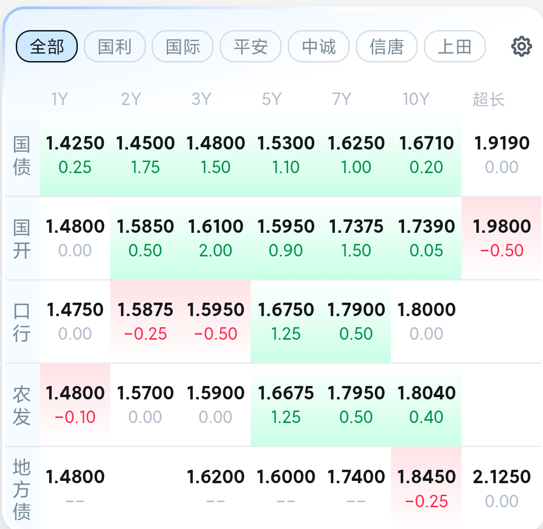Open 国开 超长 cell 1.9800

pyautogui.click(x=502, y=238)
